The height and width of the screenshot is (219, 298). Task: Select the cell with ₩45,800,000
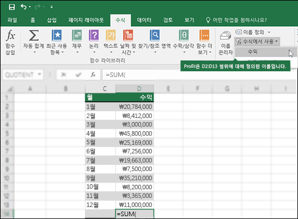pyautogui.click(x=135, y=133)
